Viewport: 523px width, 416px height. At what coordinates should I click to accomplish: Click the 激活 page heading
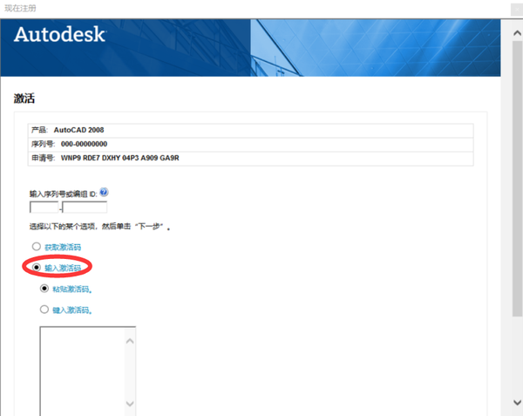24,99
